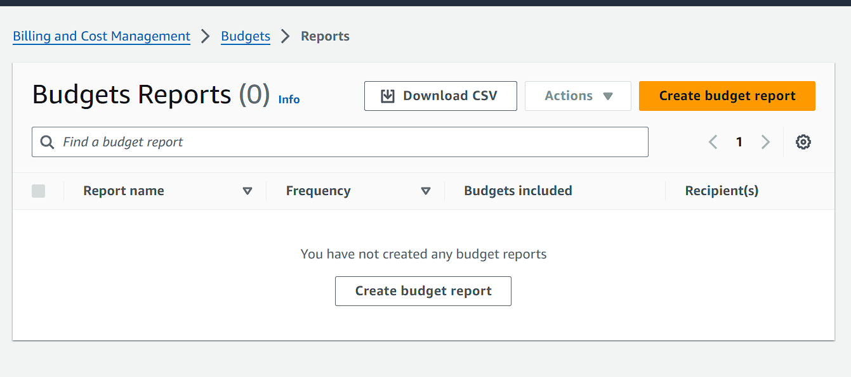Toggle the select-all reports checkbox

[38, 191]
